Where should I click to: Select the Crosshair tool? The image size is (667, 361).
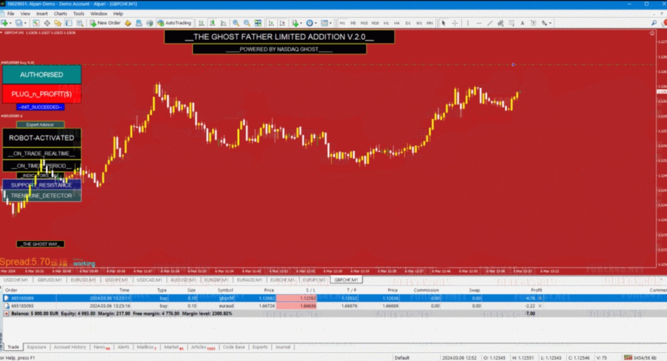455,23
